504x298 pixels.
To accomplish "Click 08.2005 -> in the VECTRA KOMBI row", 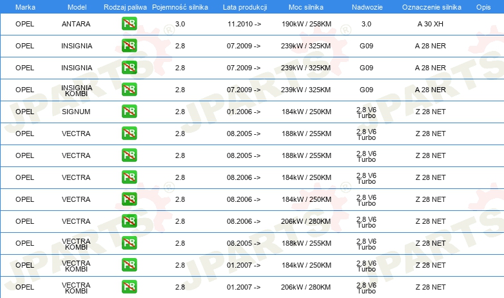I will (244, 243).
